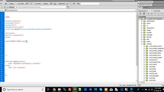
Task: Open File Explorer from the taskbar
Action: coord(59,89)
